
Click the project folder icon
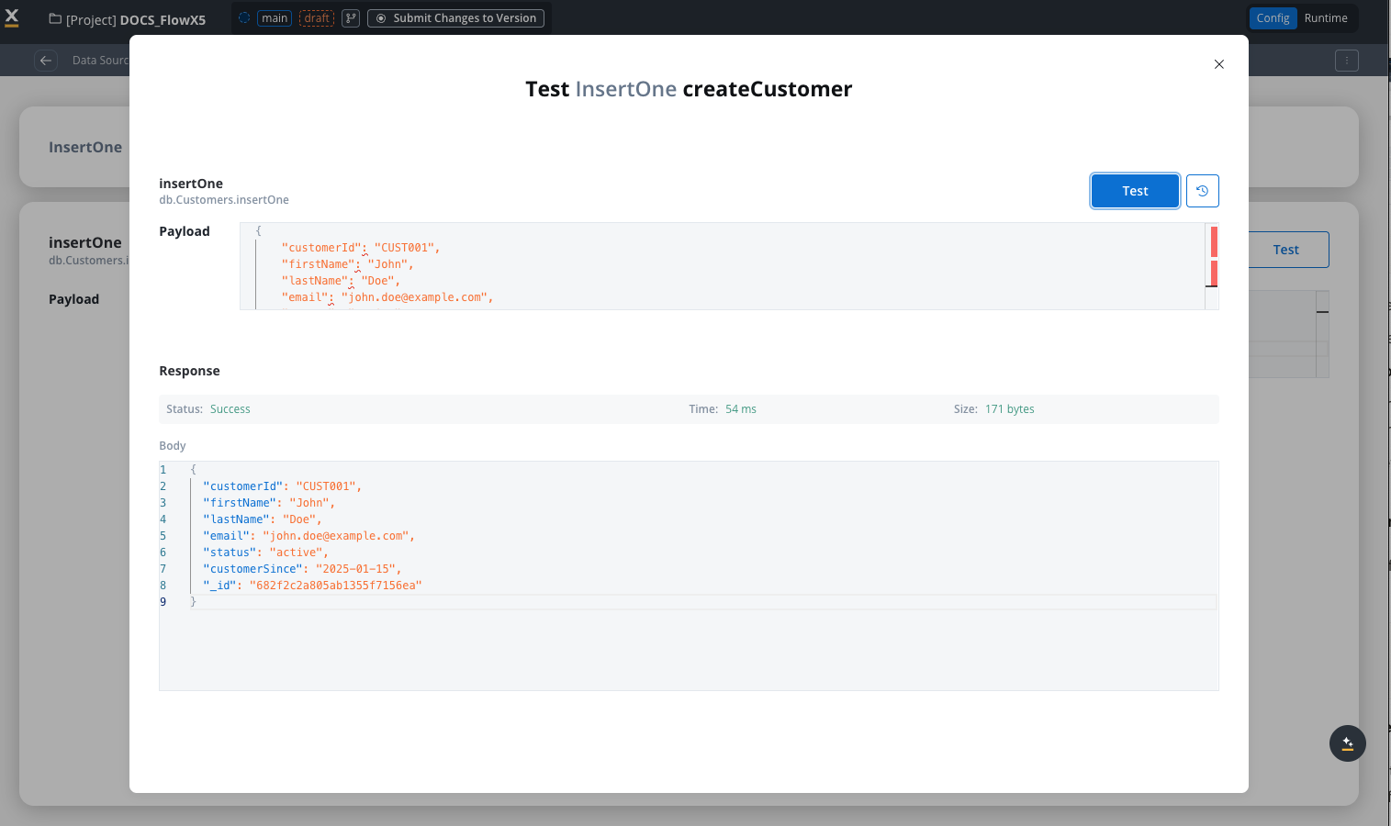55,18
